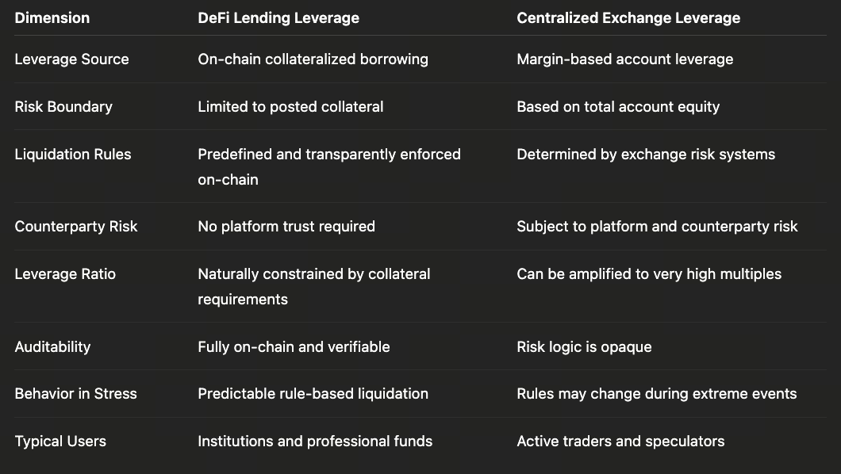Click the Based on total account equity cell
Image resolution: width=841 pixels, height=474 pixels.
pos(618,106)
